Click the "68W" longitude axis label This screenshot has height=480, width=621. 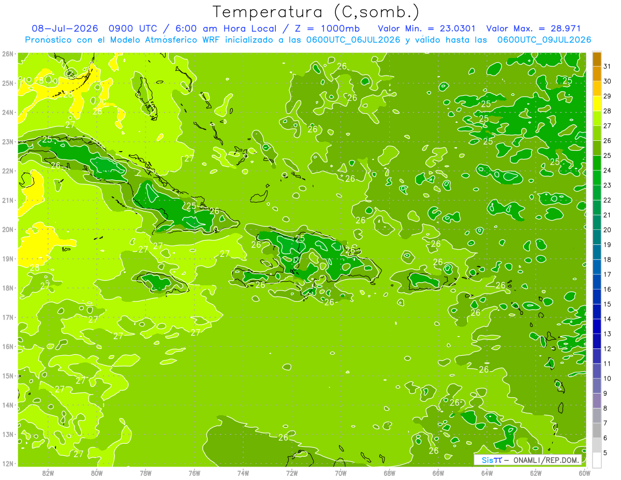(x=389, y=473)
